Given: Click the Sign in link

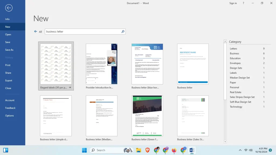Looking at the screenshot, I should tap(233, 3).
